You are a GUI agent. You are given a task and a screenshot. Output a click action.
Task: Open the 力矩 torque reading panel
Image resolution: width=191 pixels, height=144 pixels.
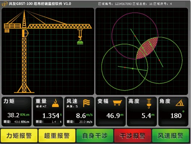click(x=17, y=112)
